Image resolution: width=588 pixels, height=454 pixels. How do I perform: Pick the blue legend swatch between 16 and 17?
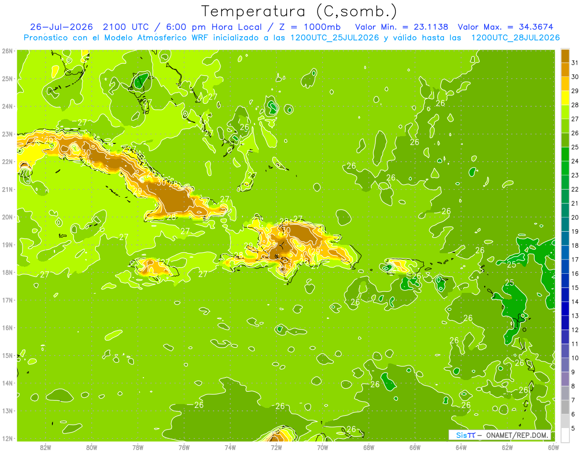(565, 266)
